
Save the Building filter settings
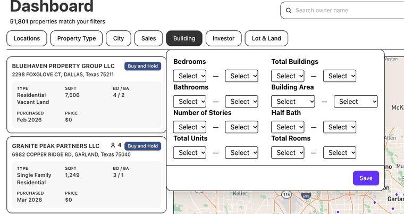coord(366,178)
